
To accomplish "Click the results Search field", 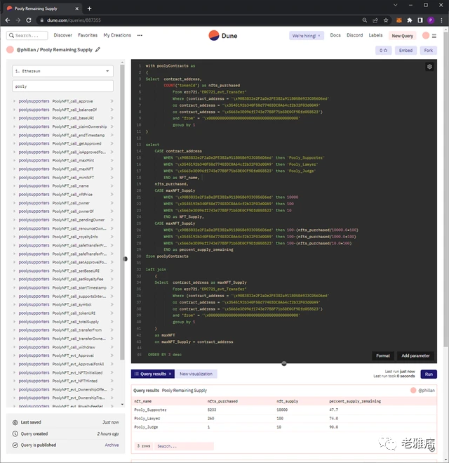I will [x=185, y=446].
